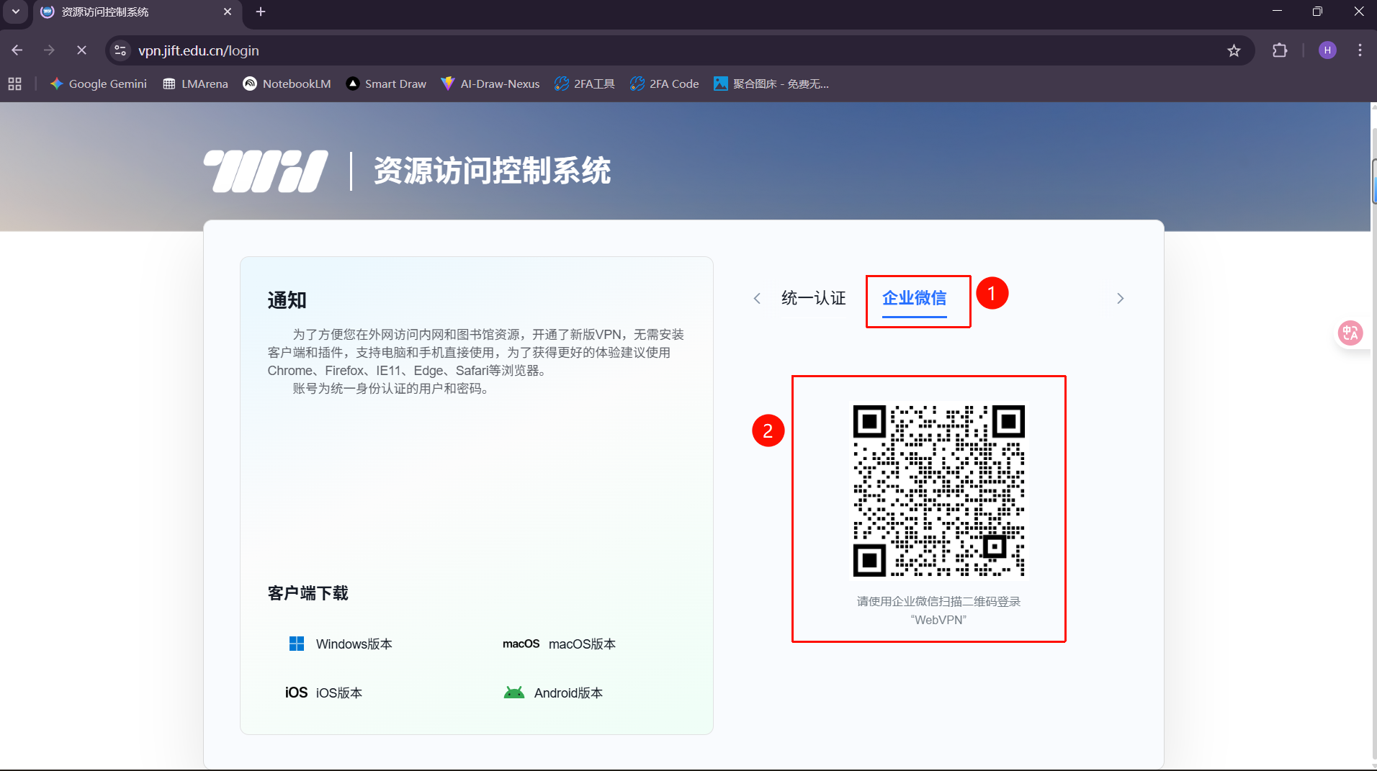
Task: Open a new browser tab
Action: (261, 12)
